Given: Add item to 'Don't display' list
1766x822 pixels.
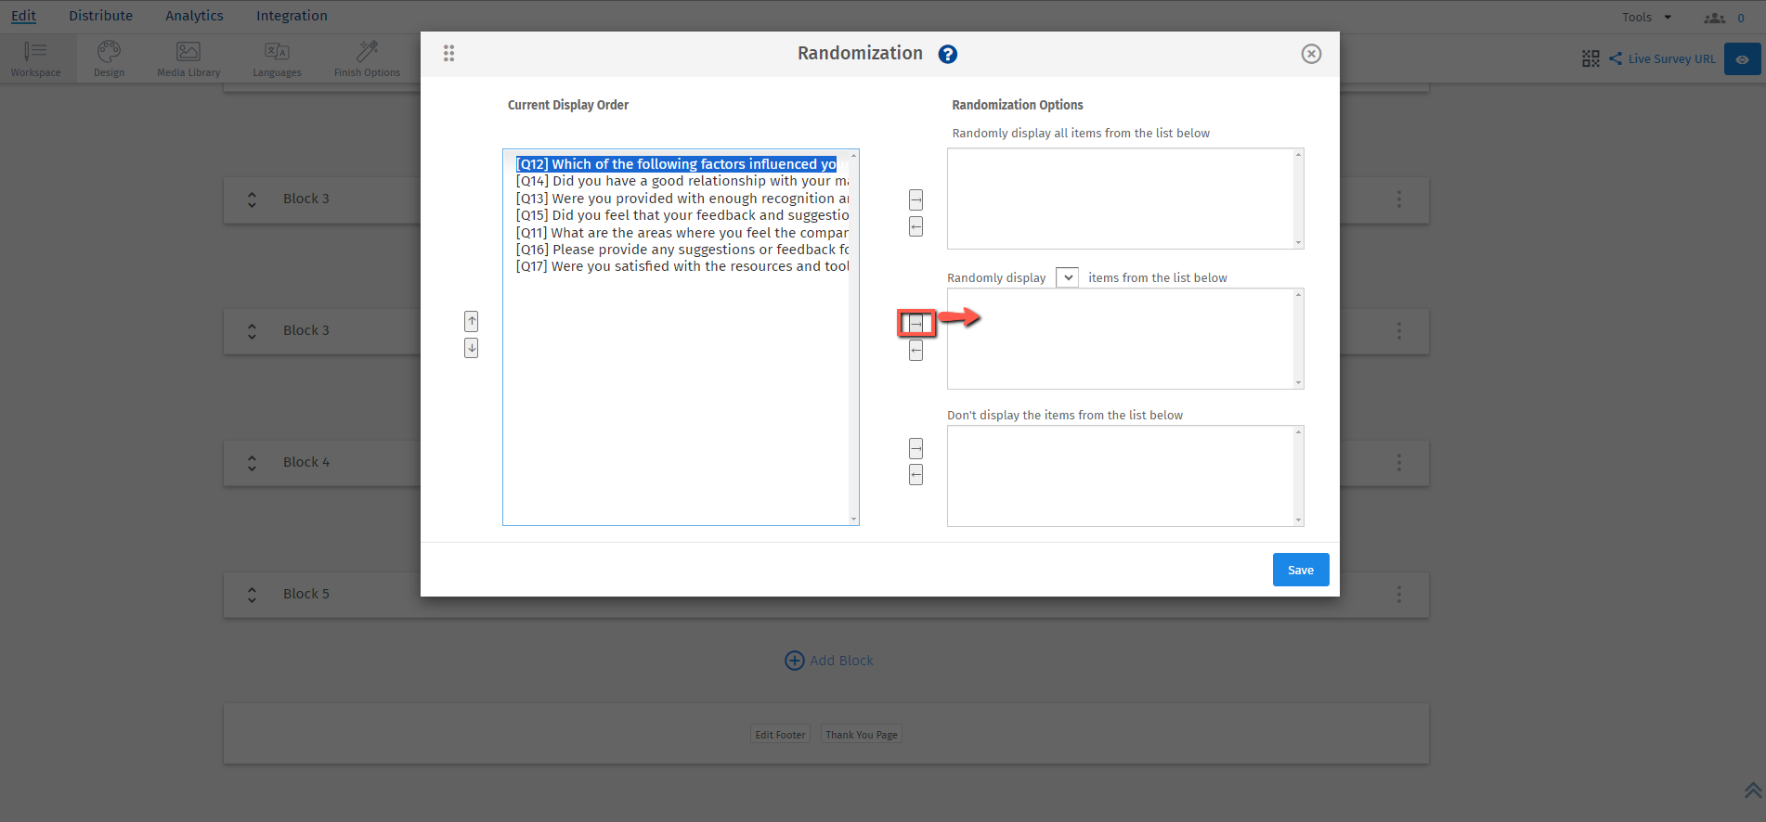Looking at the screenshot, I should [x=915, y=448].
